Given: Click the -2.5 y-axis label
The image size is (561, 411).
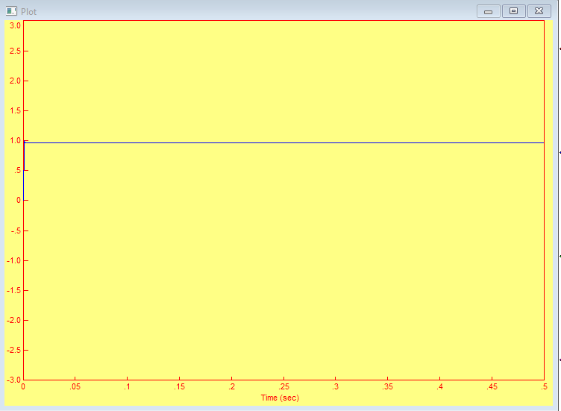Looking at the screenshot, I should pos(14,350).
